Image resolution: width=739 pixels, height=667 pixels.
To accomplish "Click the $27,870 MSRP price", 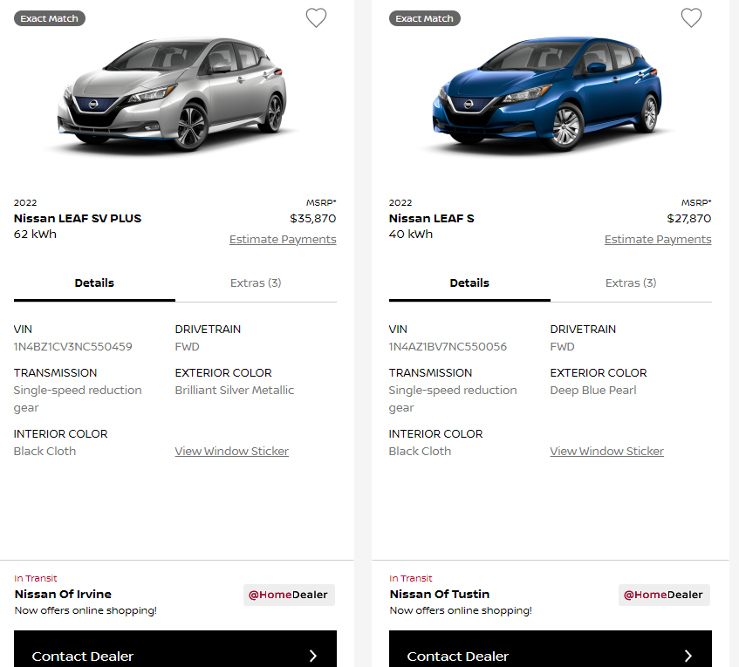I will [x=689, y=219].
